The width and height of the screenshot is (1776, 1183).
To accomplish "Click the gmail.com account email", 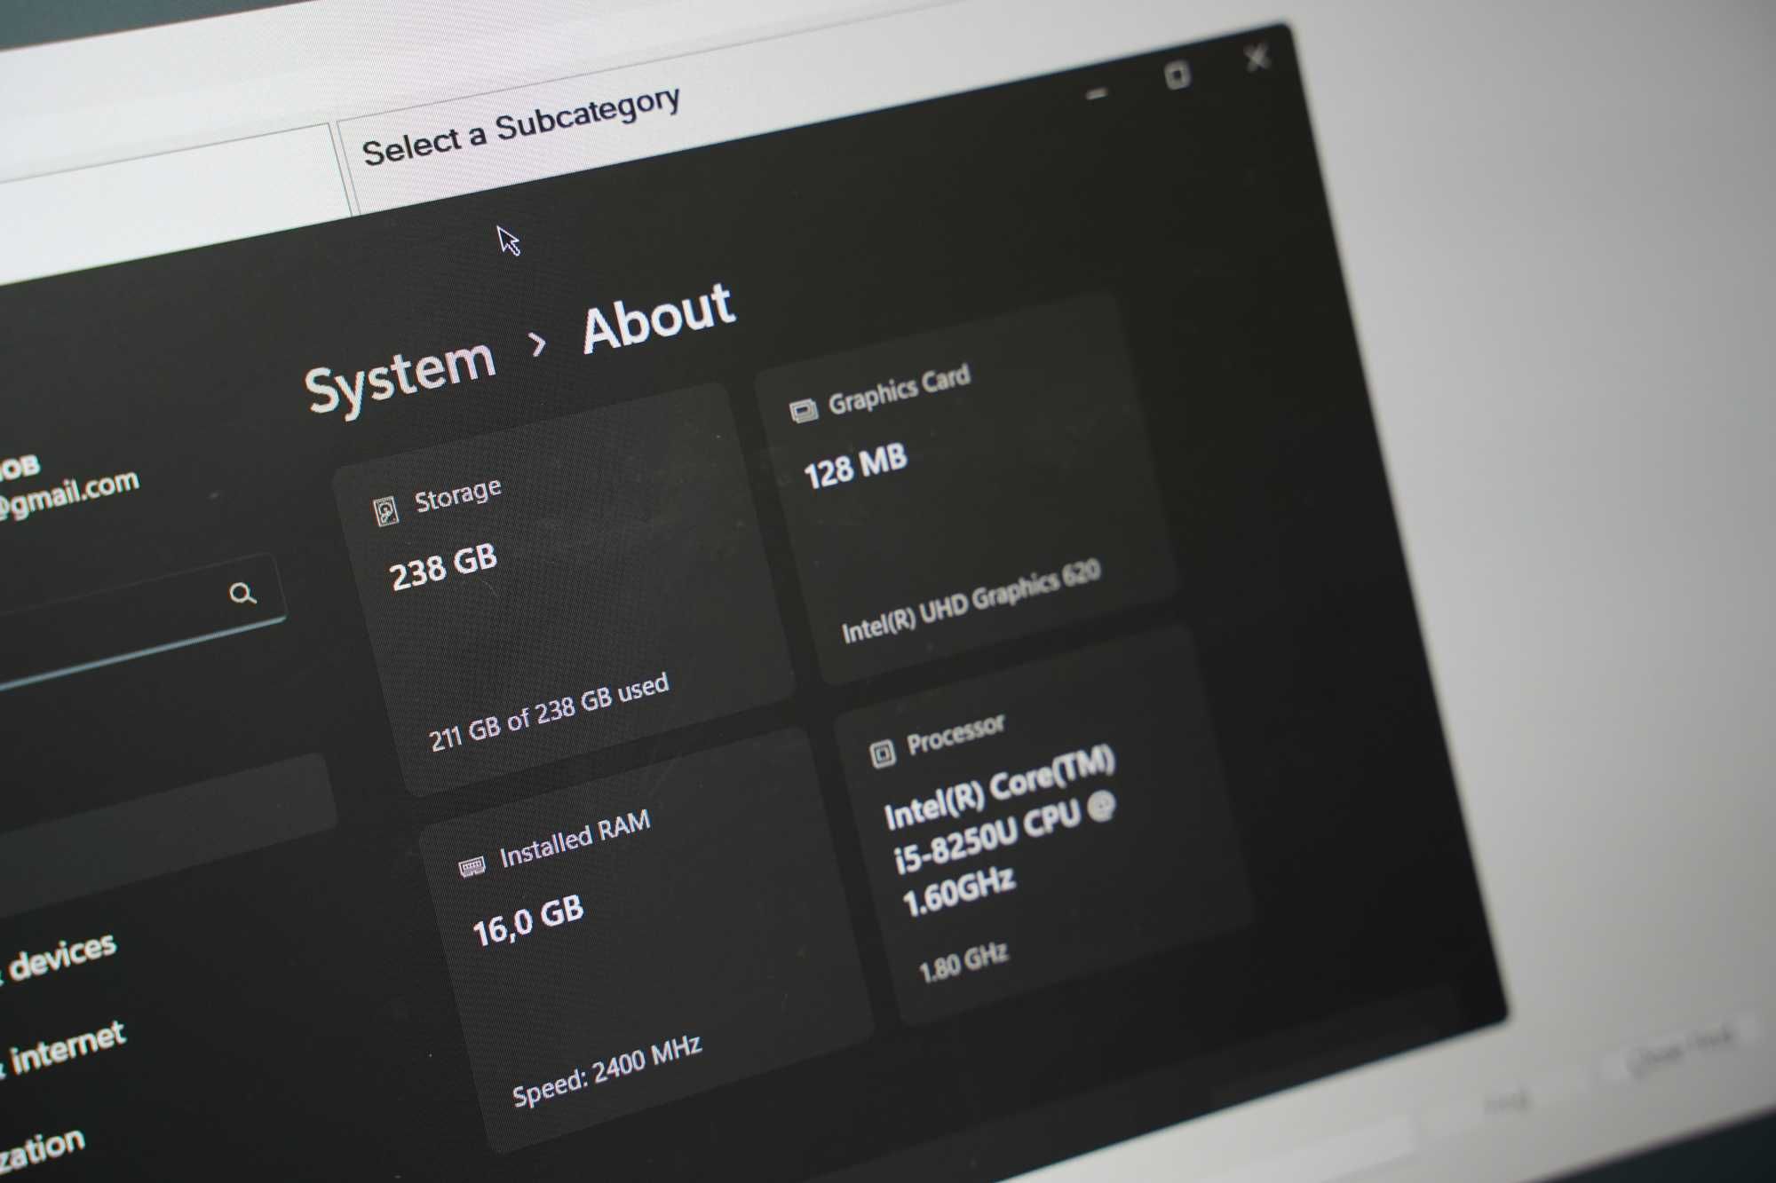I will click(69, 495).
